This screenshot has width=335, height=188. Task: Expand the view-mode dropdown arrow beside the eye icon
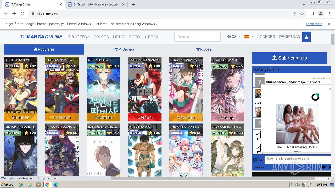coord(239,37)
